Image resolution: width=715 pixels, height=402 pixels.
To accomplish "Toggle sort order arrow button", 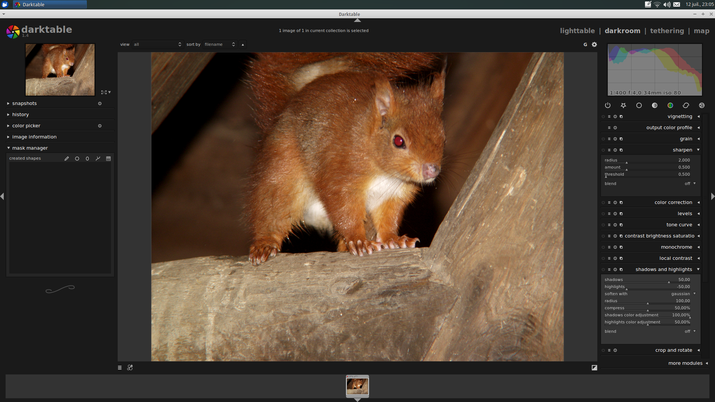I will click(243, 44).
